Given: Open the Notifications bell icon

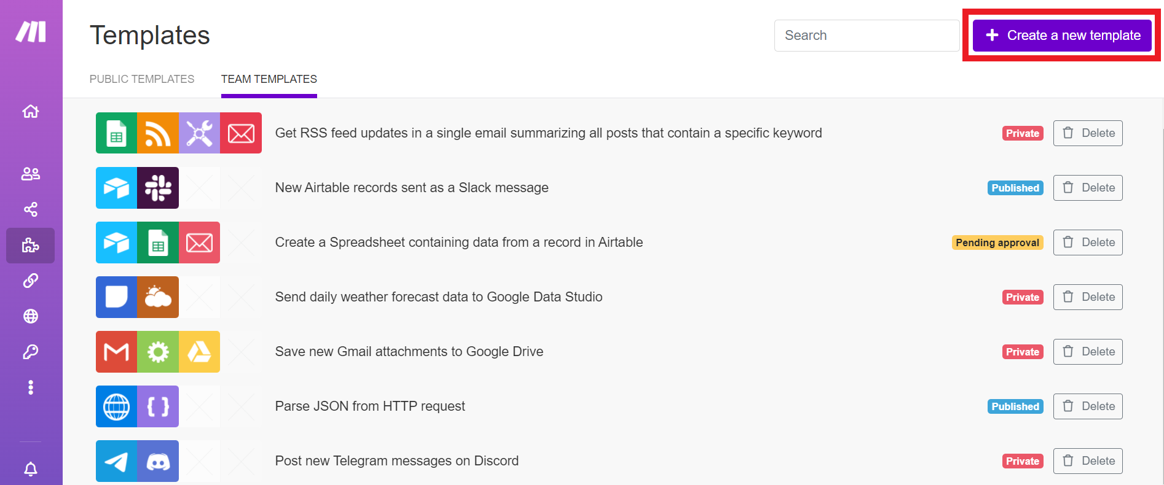Looking at the screenshot, I should 31,470.
